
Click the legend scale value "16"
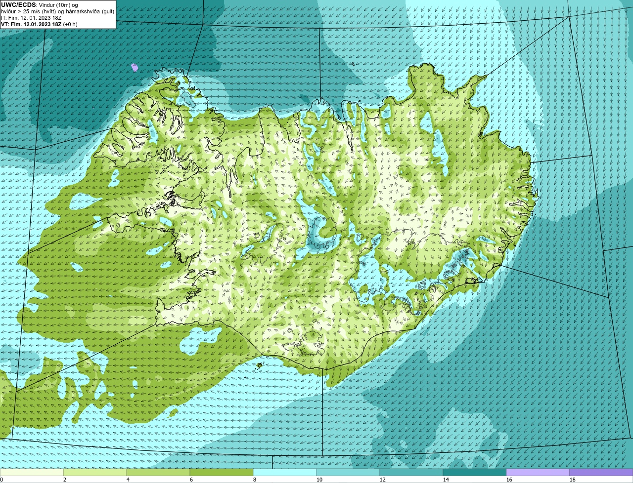(509, 480)
